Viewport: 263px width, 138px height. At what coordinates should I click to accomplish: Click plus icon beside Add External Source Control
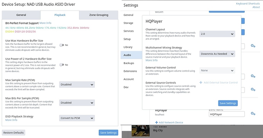pos(201,82)
